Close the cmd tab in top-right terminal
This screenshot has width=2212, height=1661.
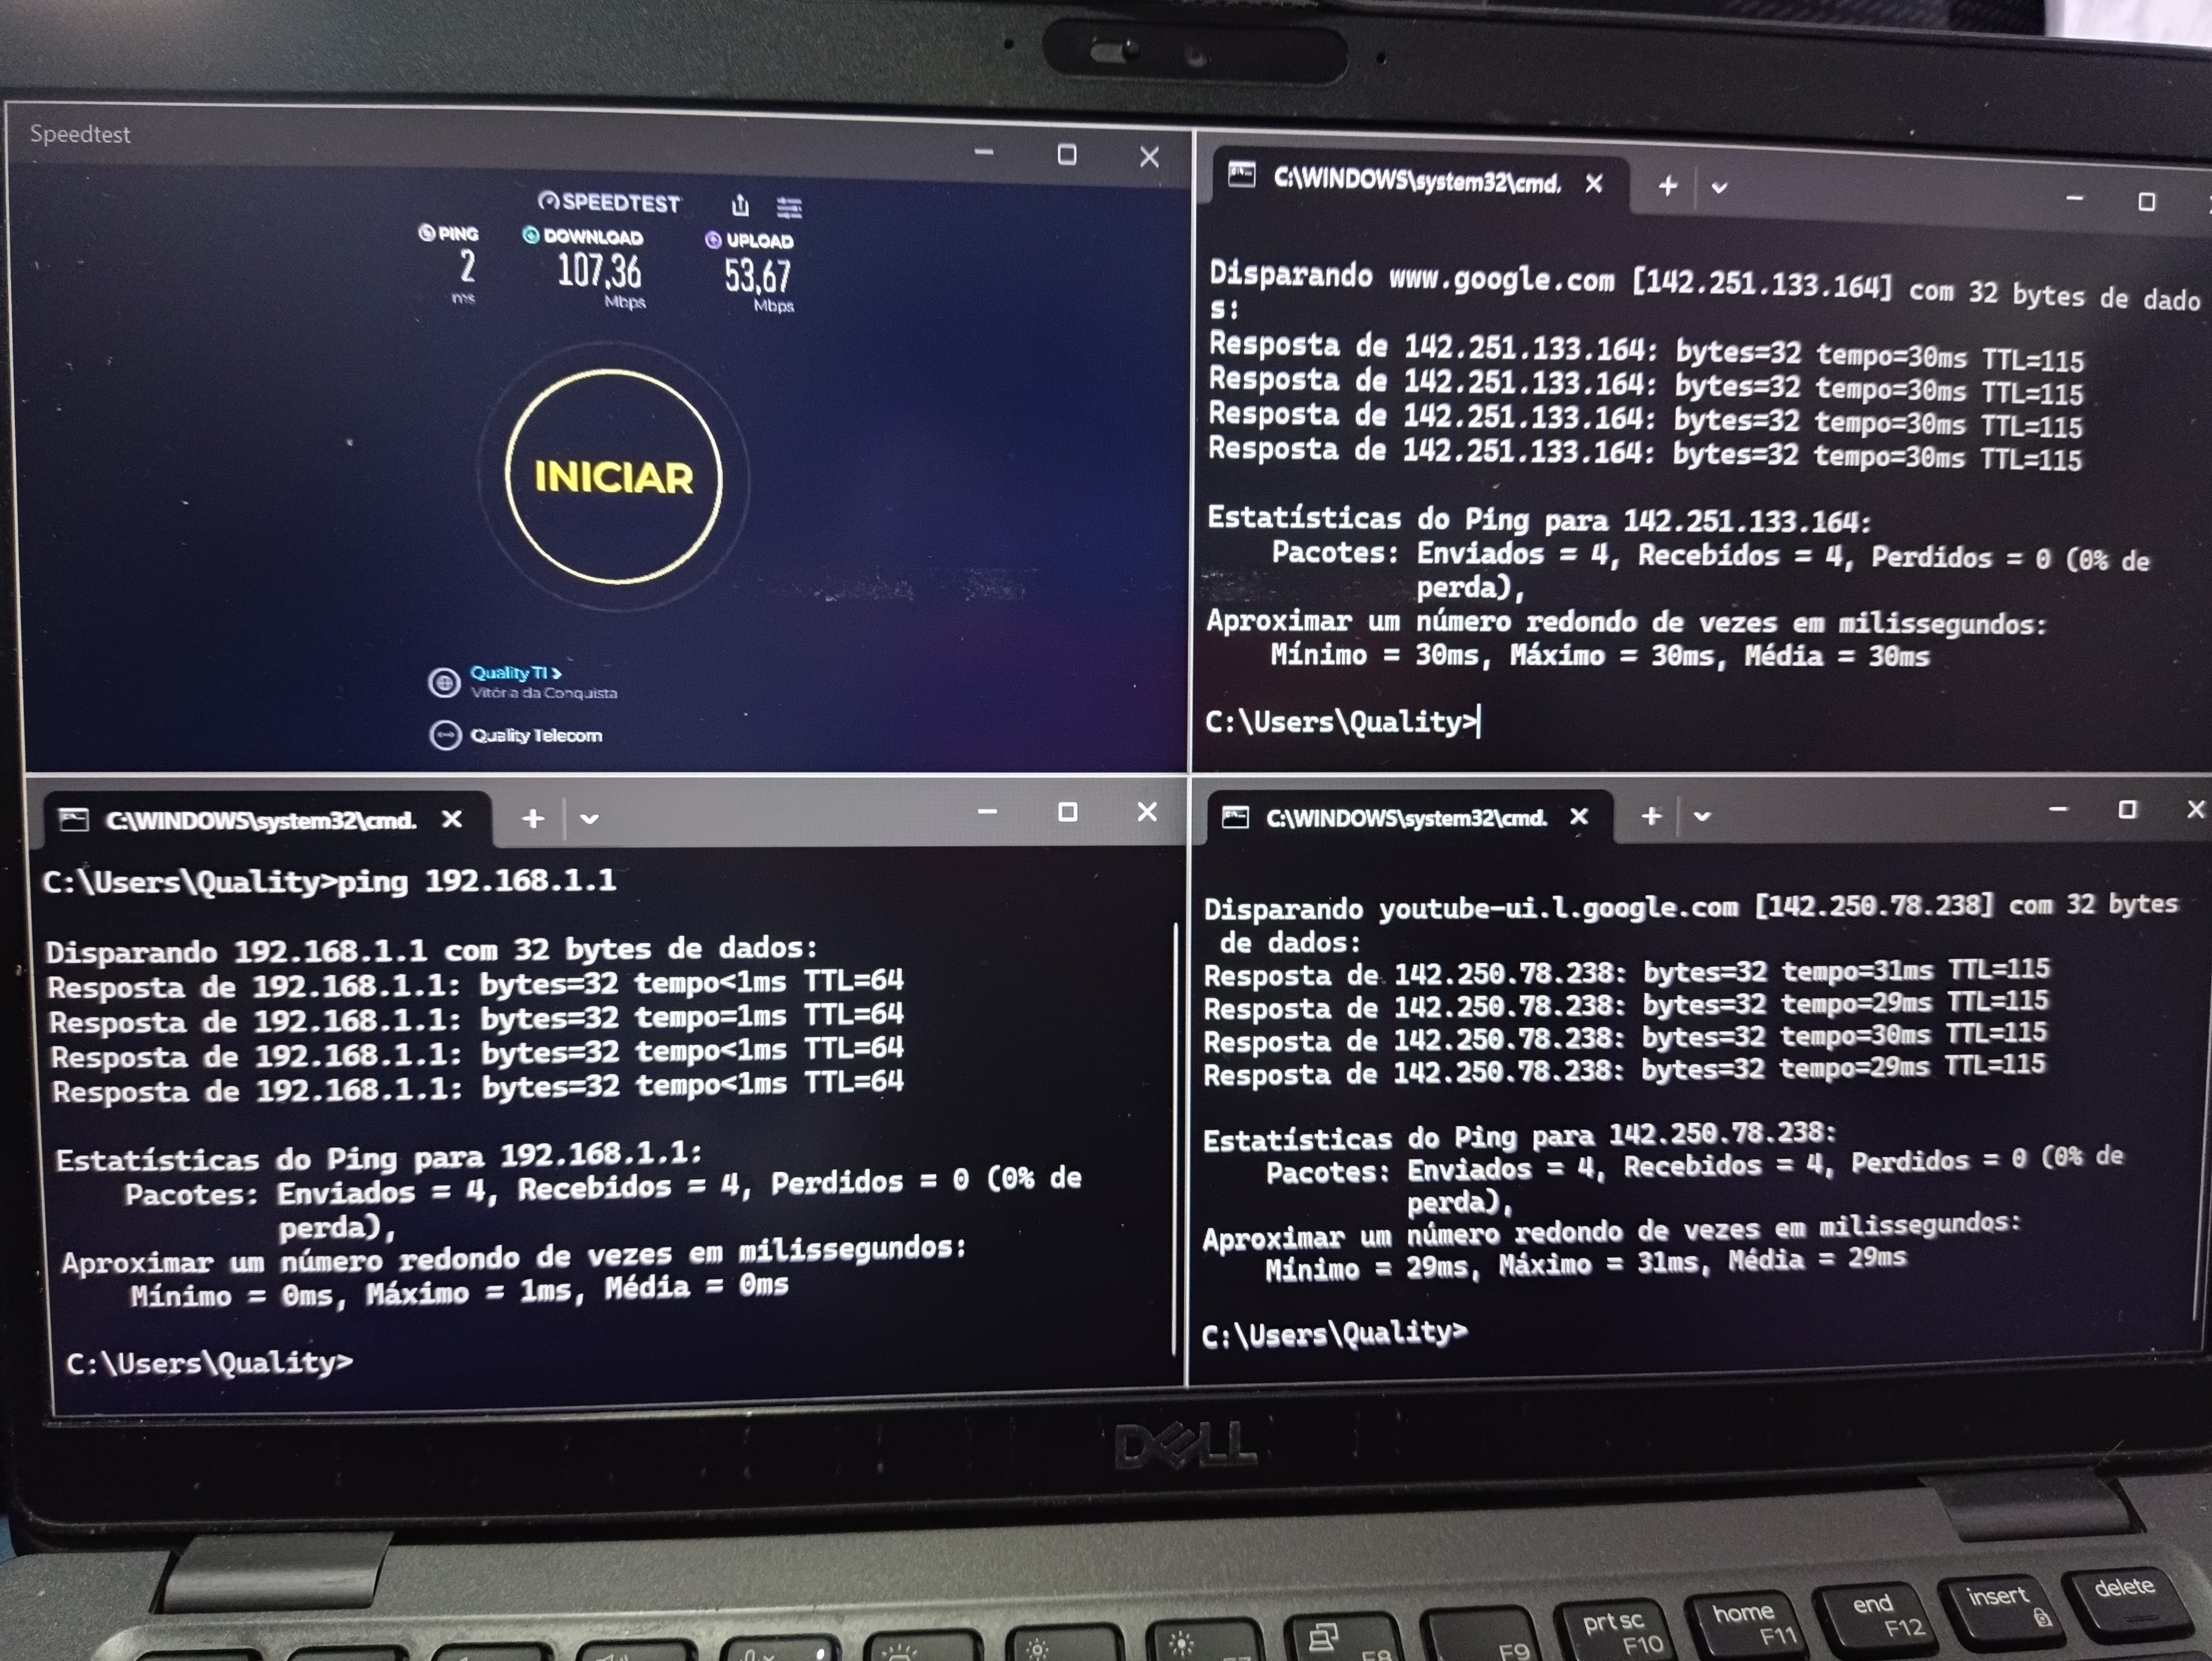pos(1594,184)
